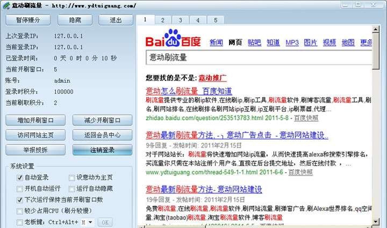Open Baidu 图片 link
This screenshot has width=387, height=228.
(x=310, y=42)
